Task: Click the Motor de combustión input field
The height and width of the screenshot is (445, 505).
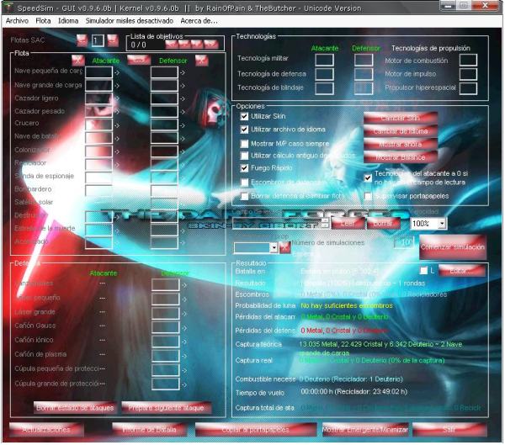Action: pyautogui.click(x=468, y=60)
